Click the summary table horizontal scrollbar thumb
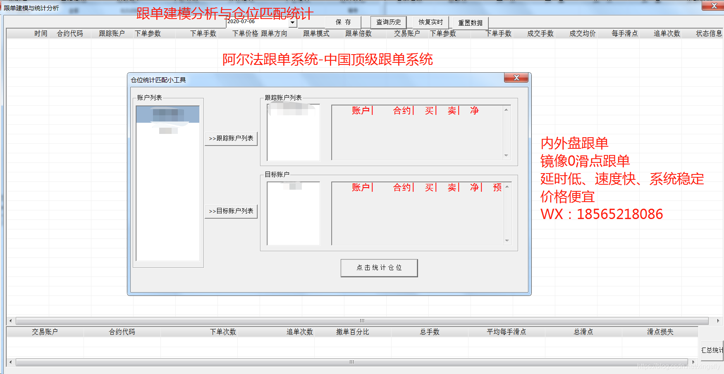The height and width of the screenshot is (374, 724). tap(352, 362)
